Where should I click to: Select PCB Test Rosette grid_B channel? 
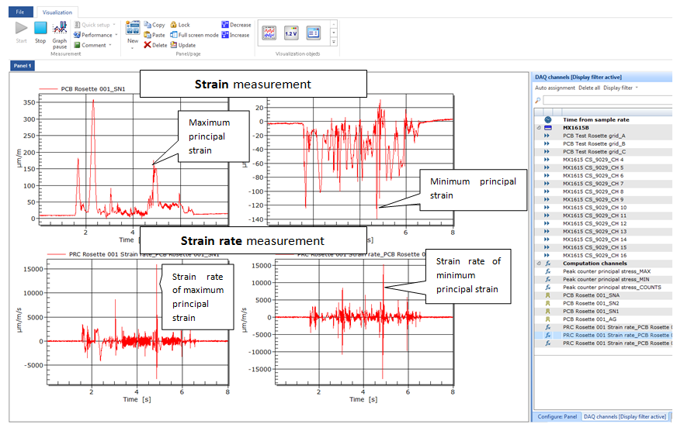click(x=602, y=143)
